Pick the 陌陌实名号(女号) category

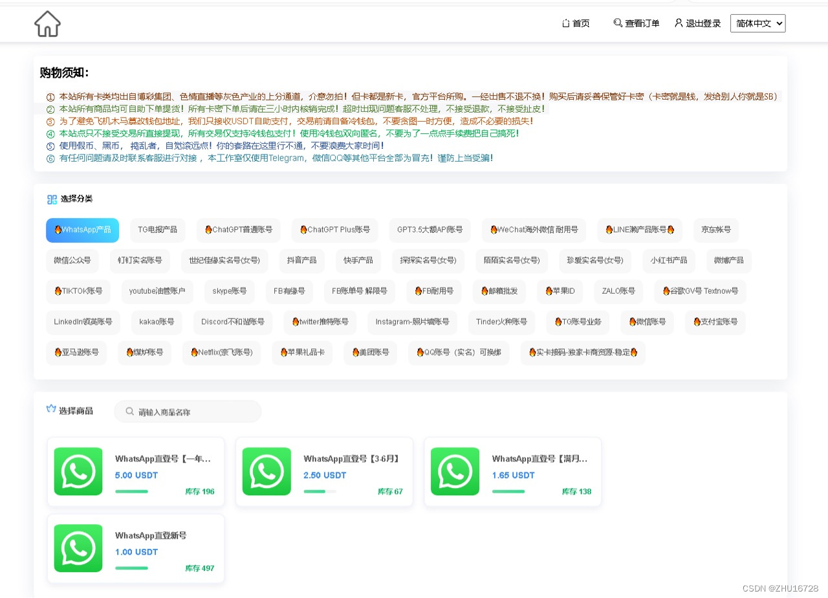512,261
